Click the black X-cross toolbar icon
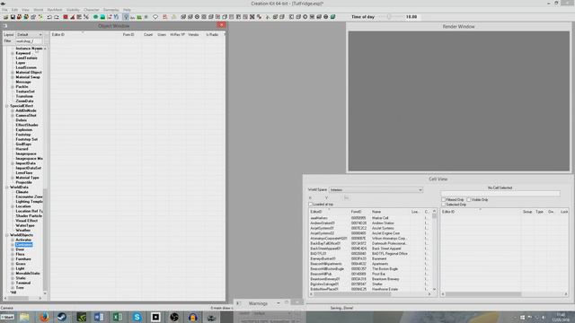Screen dimensions: 575x323 tap(252, 17)
